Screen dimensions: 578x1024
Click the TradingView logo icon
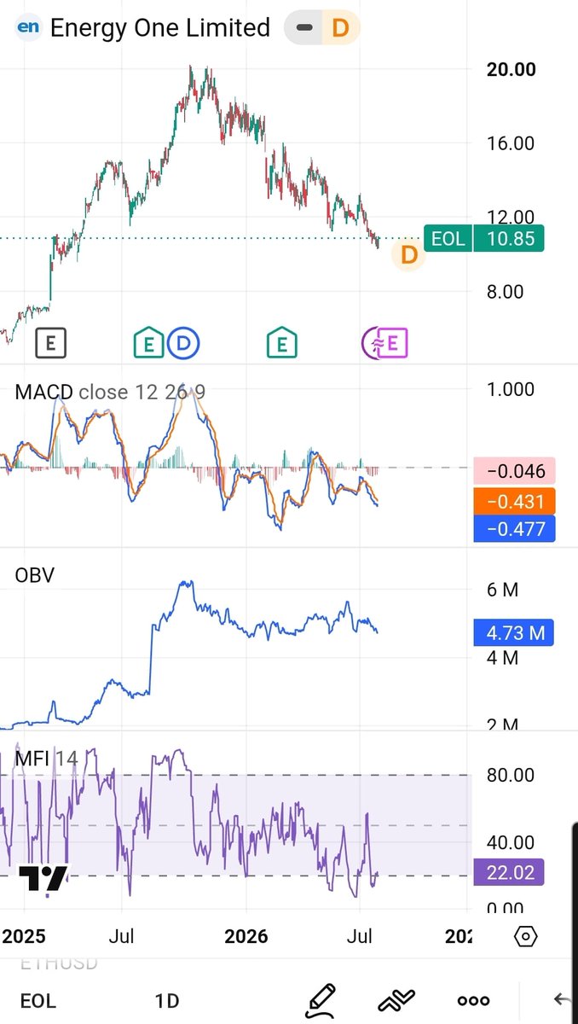click(x=43, y=879)
